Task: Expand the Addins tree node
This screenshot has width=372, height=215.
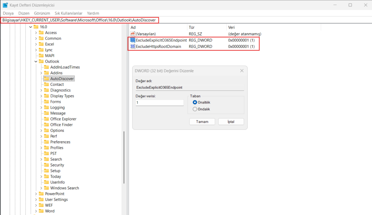Action: (42, 73)
